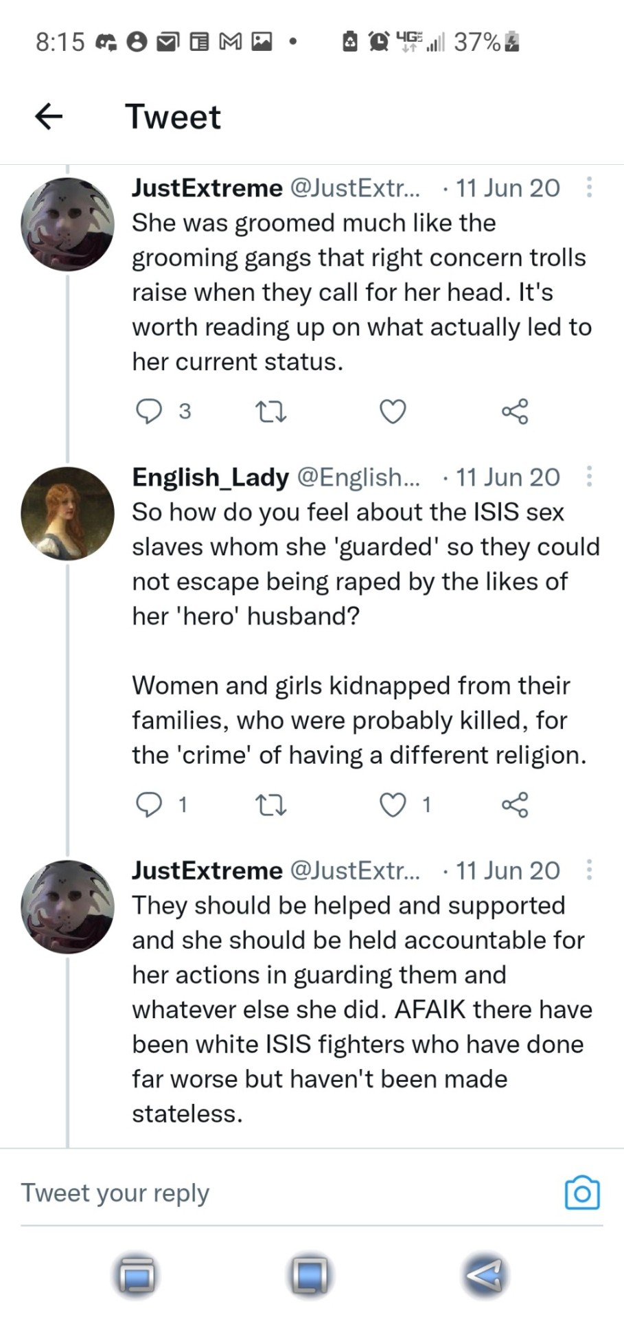Open English_Lady's profile picture

tap(67, 513)
